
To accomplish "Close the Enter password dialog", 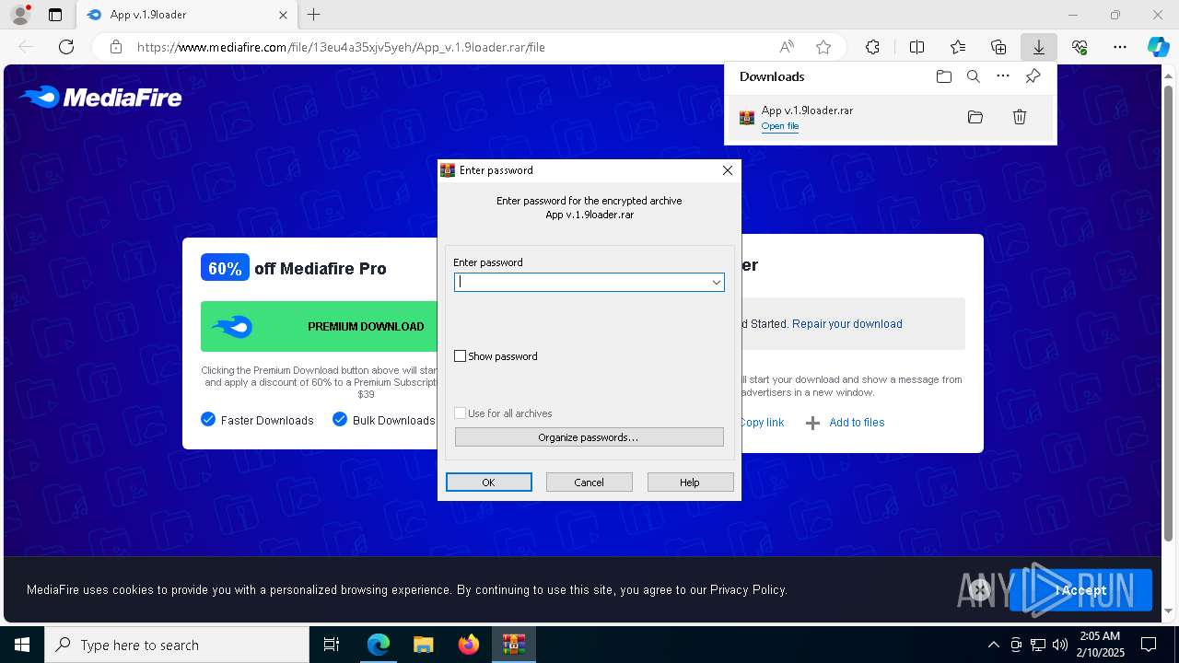I will point(728,170).
